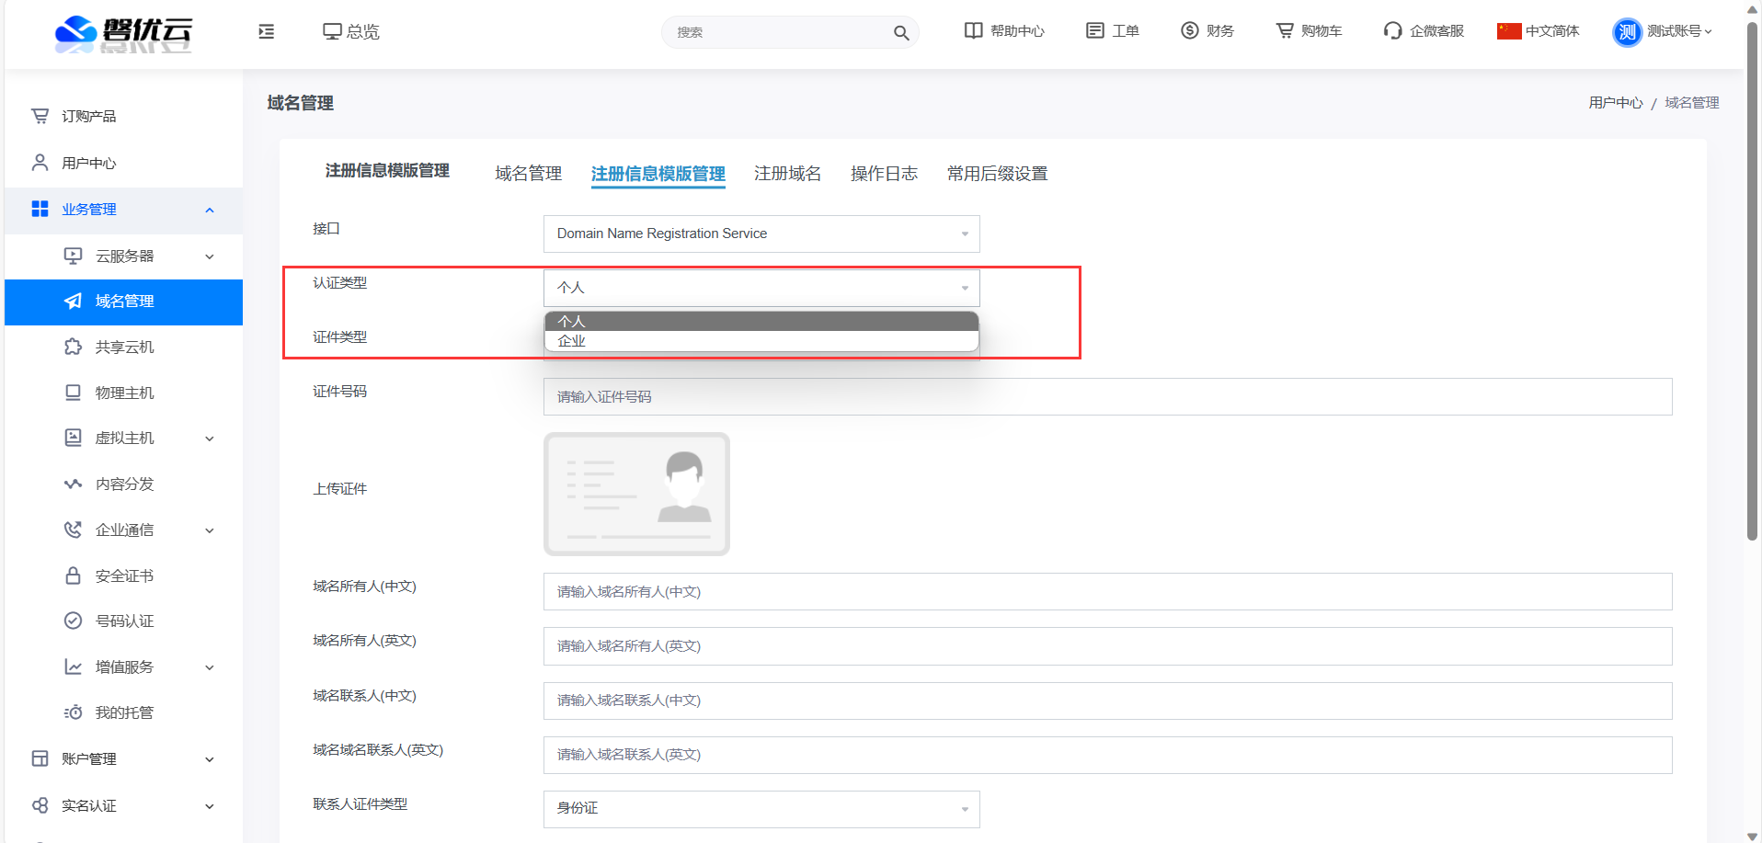Open the 帮助中心 help center
1762x843 pixels.
coord(1004,31)
